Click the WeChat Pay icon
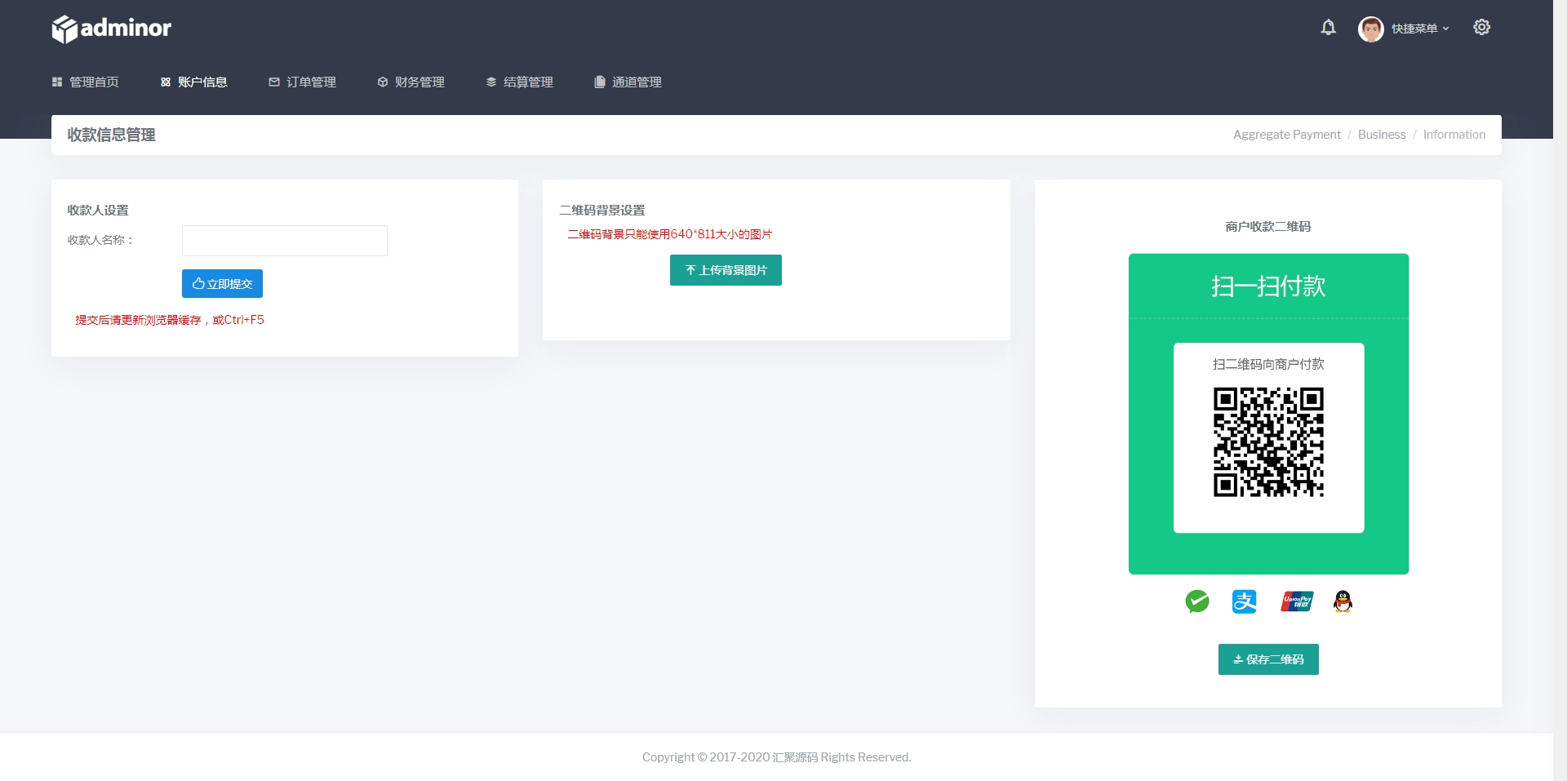 pyautogui.click(x=1197, y=601)
